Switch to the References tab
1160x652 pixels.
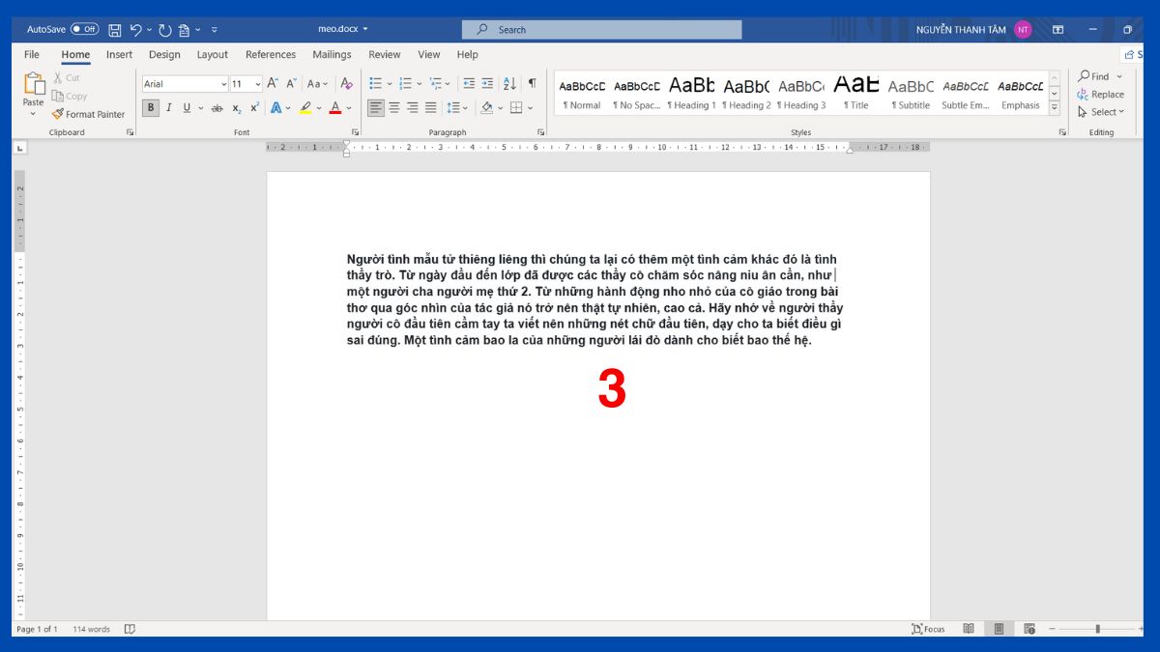pos(271,55)
